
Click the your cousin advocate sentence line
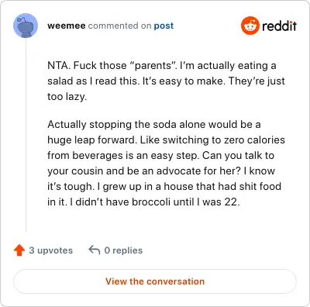pos(161,171)
